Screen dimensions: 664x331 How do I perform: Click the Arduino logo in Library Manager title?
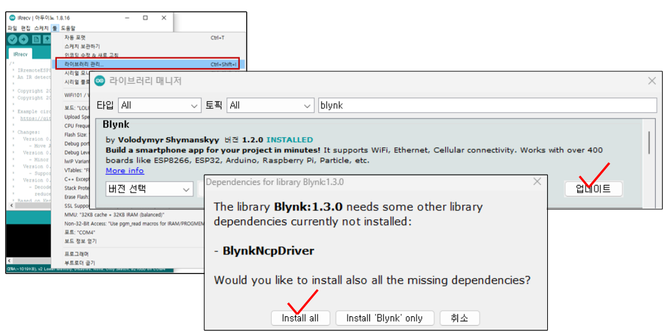point(100,80)
